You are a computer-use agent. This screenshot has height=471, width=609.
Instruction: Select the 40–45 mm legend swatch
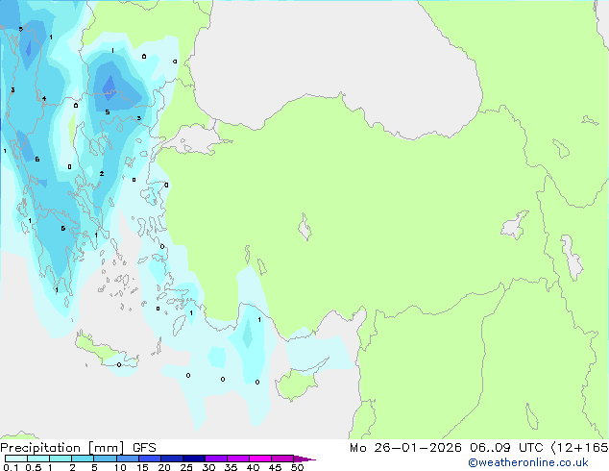coord(260,459)
